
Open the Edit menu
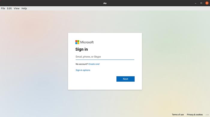(x=9, y=8)
